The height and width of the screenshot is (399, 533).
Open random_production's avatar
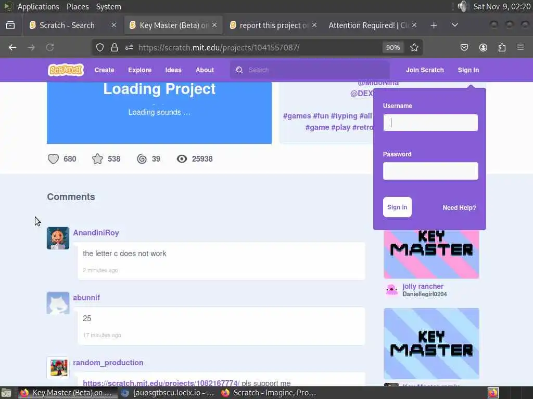tap(58, 368)
